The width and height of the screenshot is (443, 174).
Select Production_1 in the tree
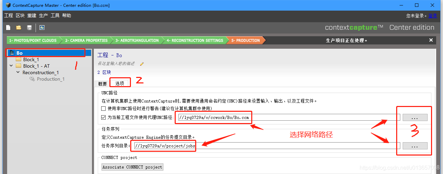pyautogui.click(x=51, y=79)
